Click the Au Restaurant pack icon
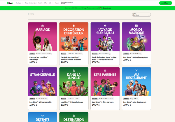175x122 pixels. tap(136, 70)
